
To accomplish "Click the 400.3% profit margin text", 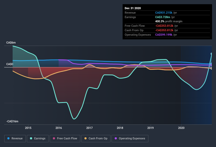I will (169, 21).
